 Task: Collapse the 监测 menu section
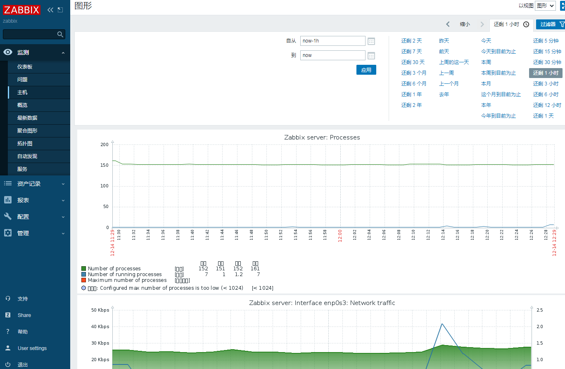pyautogui.click(x=35, y=52)
